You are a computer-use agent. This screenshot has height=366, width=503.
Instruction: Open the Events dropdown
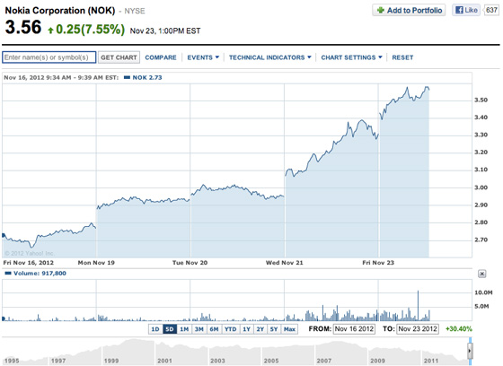coord(203,57)
